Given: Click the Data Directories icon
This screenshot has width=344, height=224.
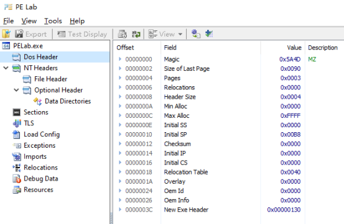Looking at the screenshot, I should pos(37,101).
